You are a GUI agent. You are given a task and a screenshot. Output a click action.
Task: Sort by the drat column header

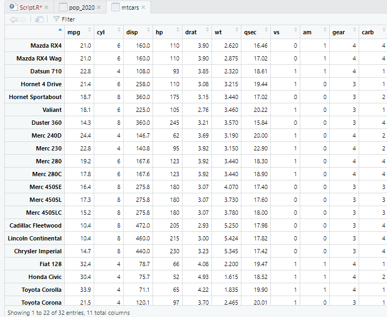click(x=197, y=32)
